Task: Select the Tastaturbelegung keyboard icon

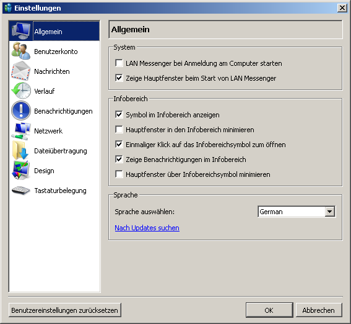Action: point(21,191)
